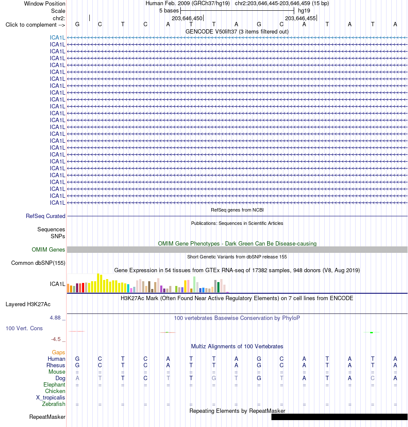Click the X_tropicalis alignment row label
The image size is (408, 427).
(51, 398)
